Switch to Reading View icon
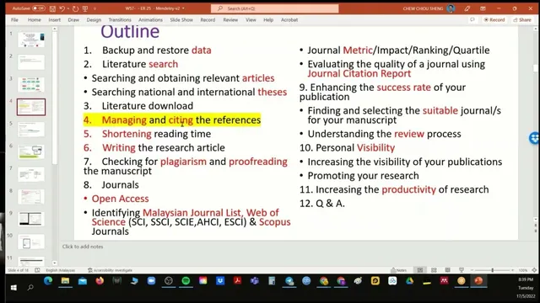The width and height of the screenshot is (540, 303). coord(447,270)
